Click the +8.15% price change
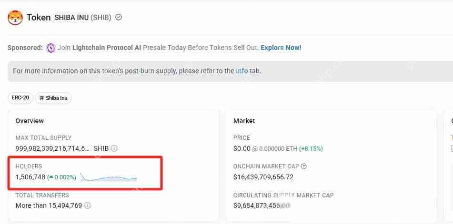The width and height of the screenshot is (453, 224). (x=311, y=148)
